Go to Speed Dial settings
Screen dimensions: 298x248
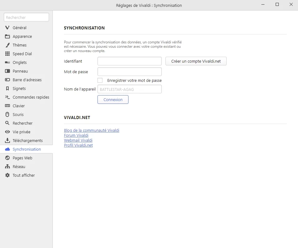click(22, 54)
